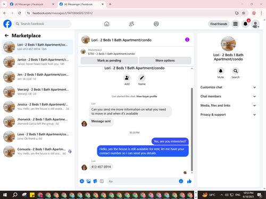Open a new browser tab
Image resolution: width=266 pixels, height=199 pixels.
(x=110, y=4)
